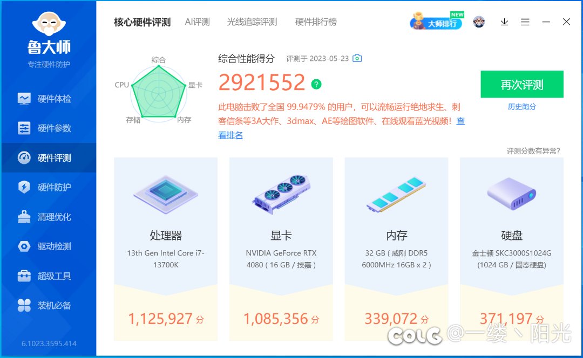Switch to 光线追踪评测 tab
This screenshot has height=358, width=583.
click(x=252, y=22)
